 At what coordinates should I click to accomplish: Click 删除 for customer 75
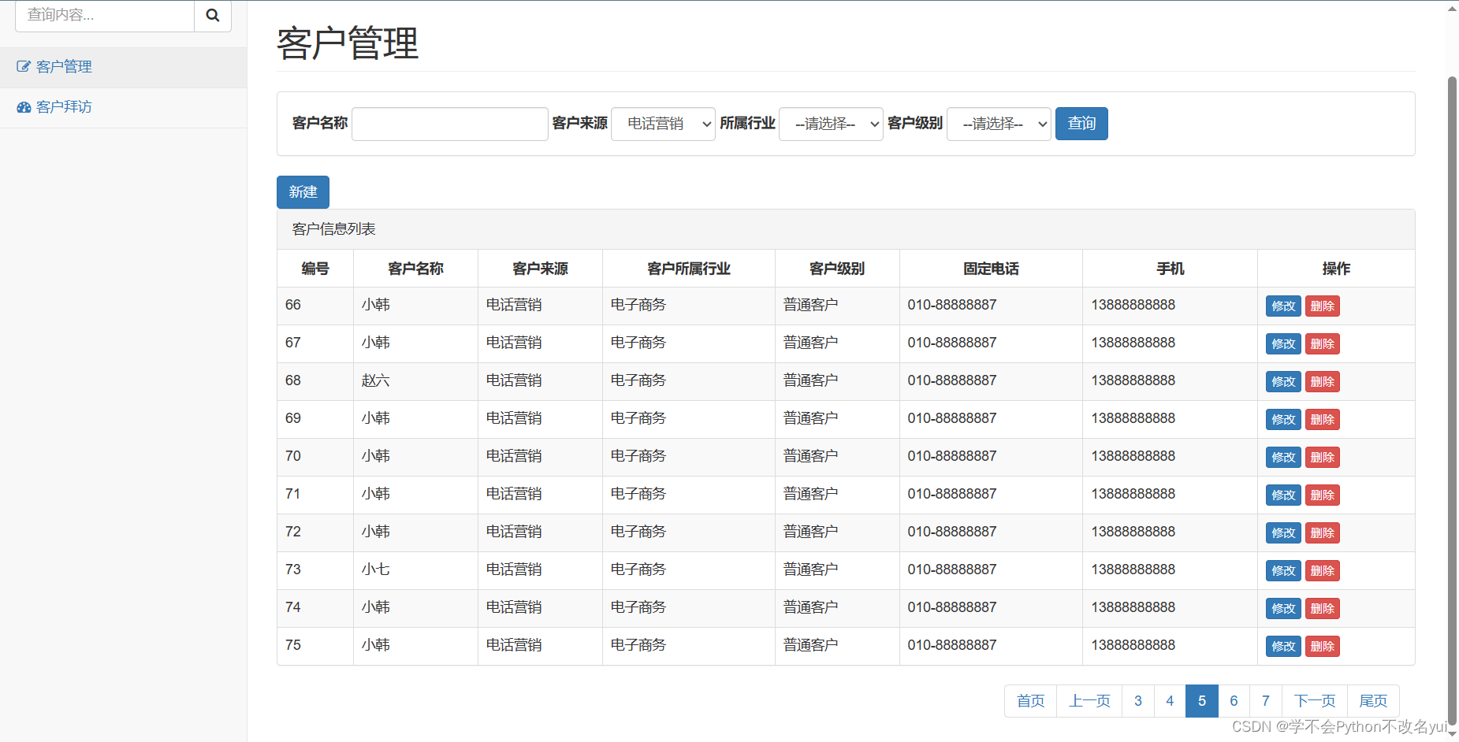coord(1323,647)
